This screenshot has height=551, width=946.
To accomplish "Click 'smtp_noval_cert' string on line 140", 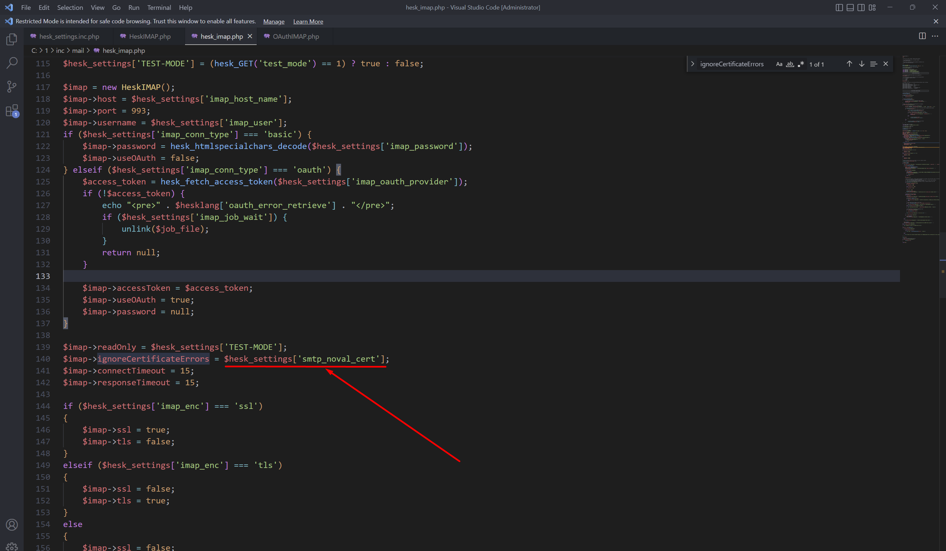I will pos(340,359).
